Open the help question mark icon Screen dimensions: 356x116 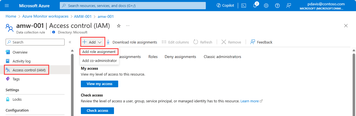277,6
